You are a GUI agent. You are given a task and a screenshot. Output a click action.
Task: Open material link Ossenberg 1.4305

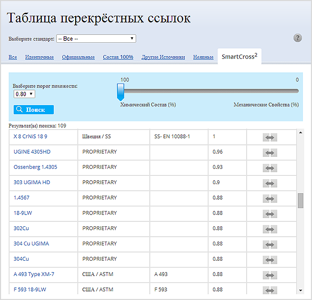pyautogui.click(x=35, y=167)
